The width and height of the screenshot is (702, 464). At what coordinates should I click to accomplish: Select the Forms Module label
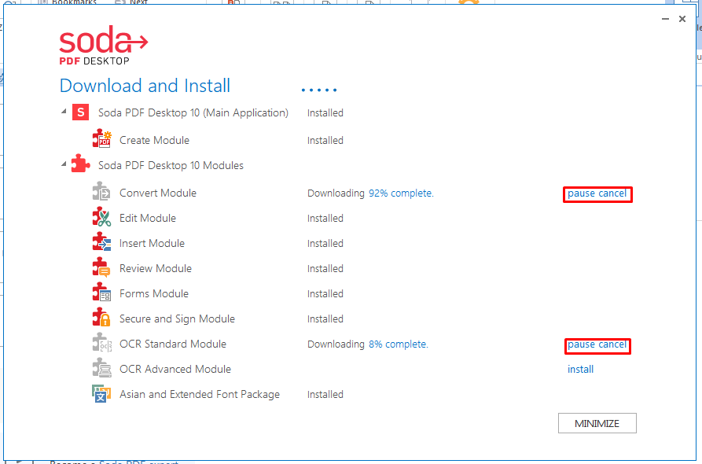click(154, 293)
